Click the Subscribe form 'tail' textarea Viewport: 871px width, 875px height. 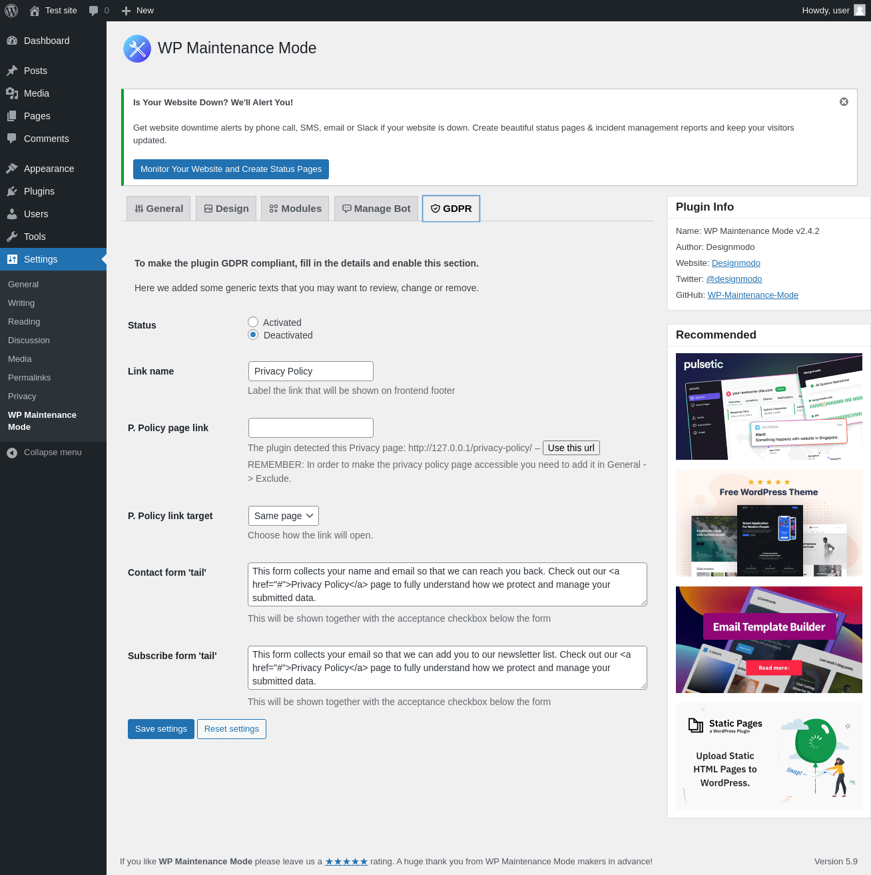tap(447, 668)
